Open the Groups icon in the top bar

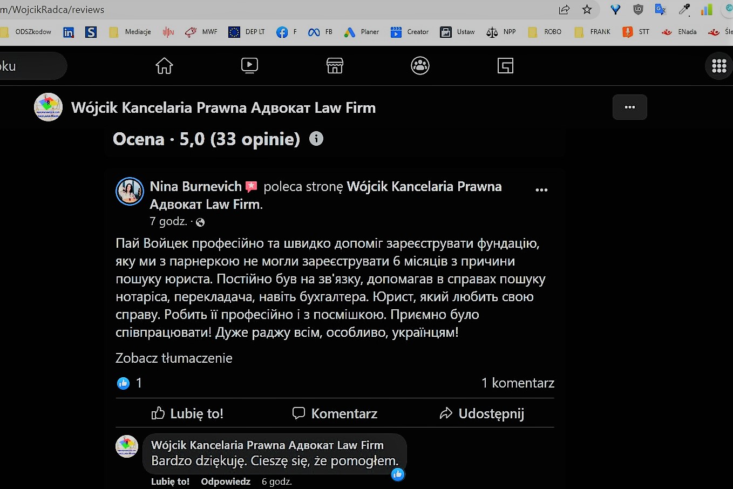click(420, 66)
